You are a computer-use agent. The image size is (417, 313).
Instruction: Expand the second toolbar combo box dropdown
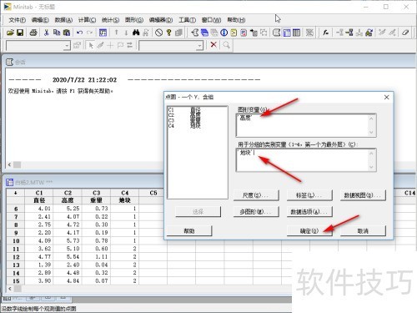[x=199, y=45]
